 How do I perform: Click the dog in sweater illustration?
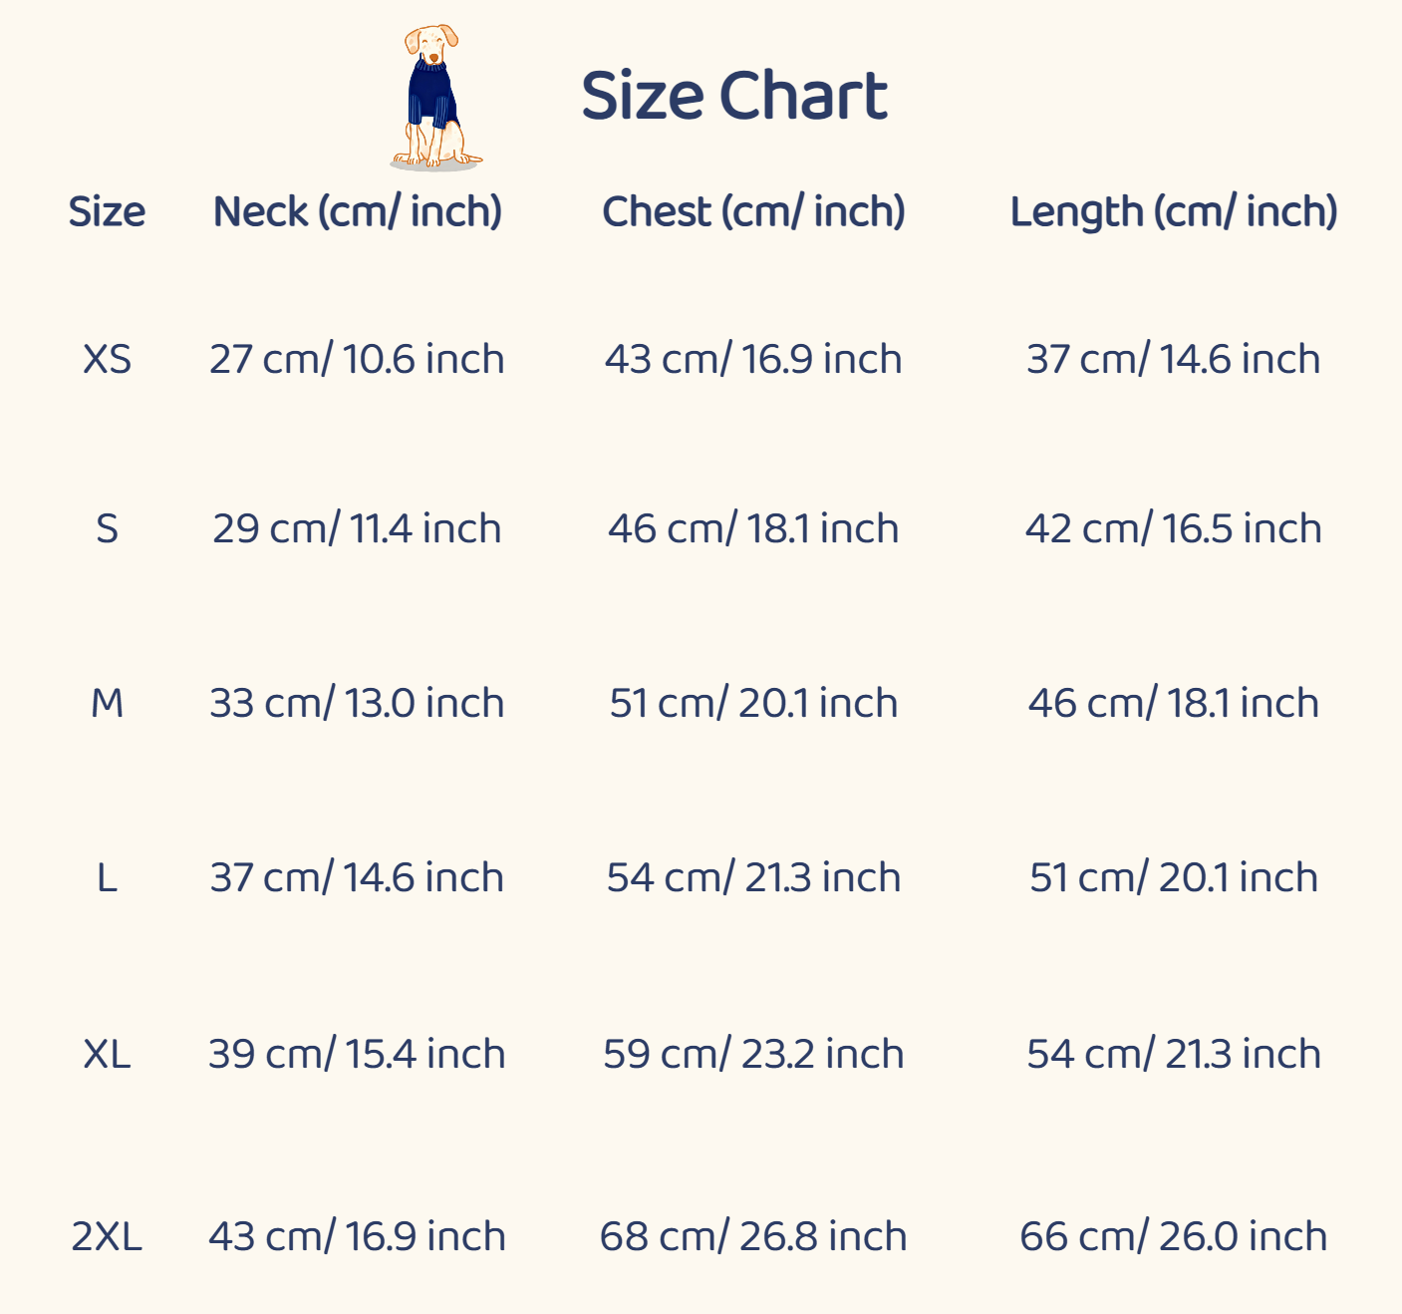[x=433, y=98]
